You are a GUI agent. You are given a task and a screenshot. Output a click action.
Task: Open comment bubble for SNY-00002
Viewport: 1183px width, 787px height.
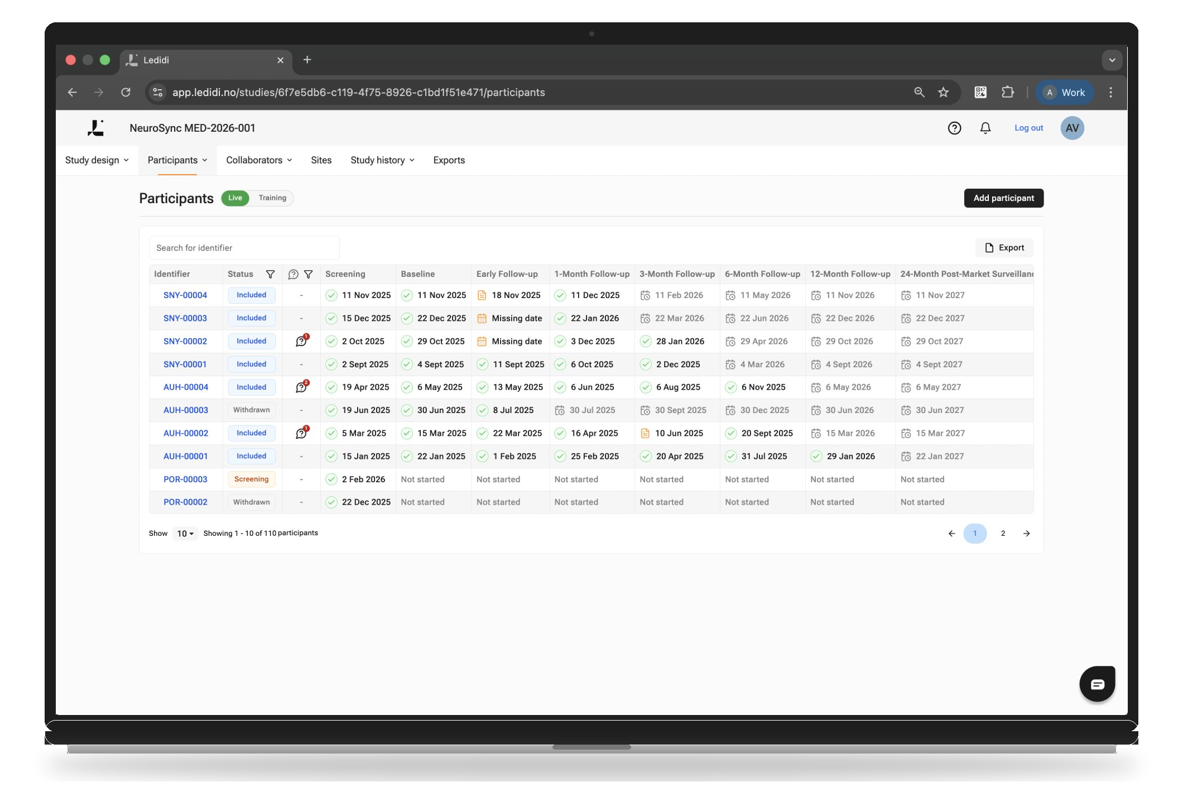[301, 341]
